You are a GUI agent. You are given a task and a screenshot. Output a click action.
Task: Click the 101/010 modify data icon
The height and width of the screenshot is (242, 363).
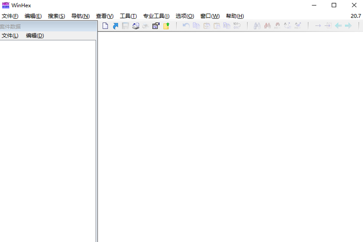236,26
